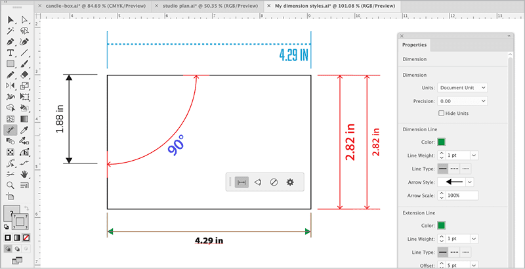
Task: Open the Precision dropdown
Action: coord(462,101)
